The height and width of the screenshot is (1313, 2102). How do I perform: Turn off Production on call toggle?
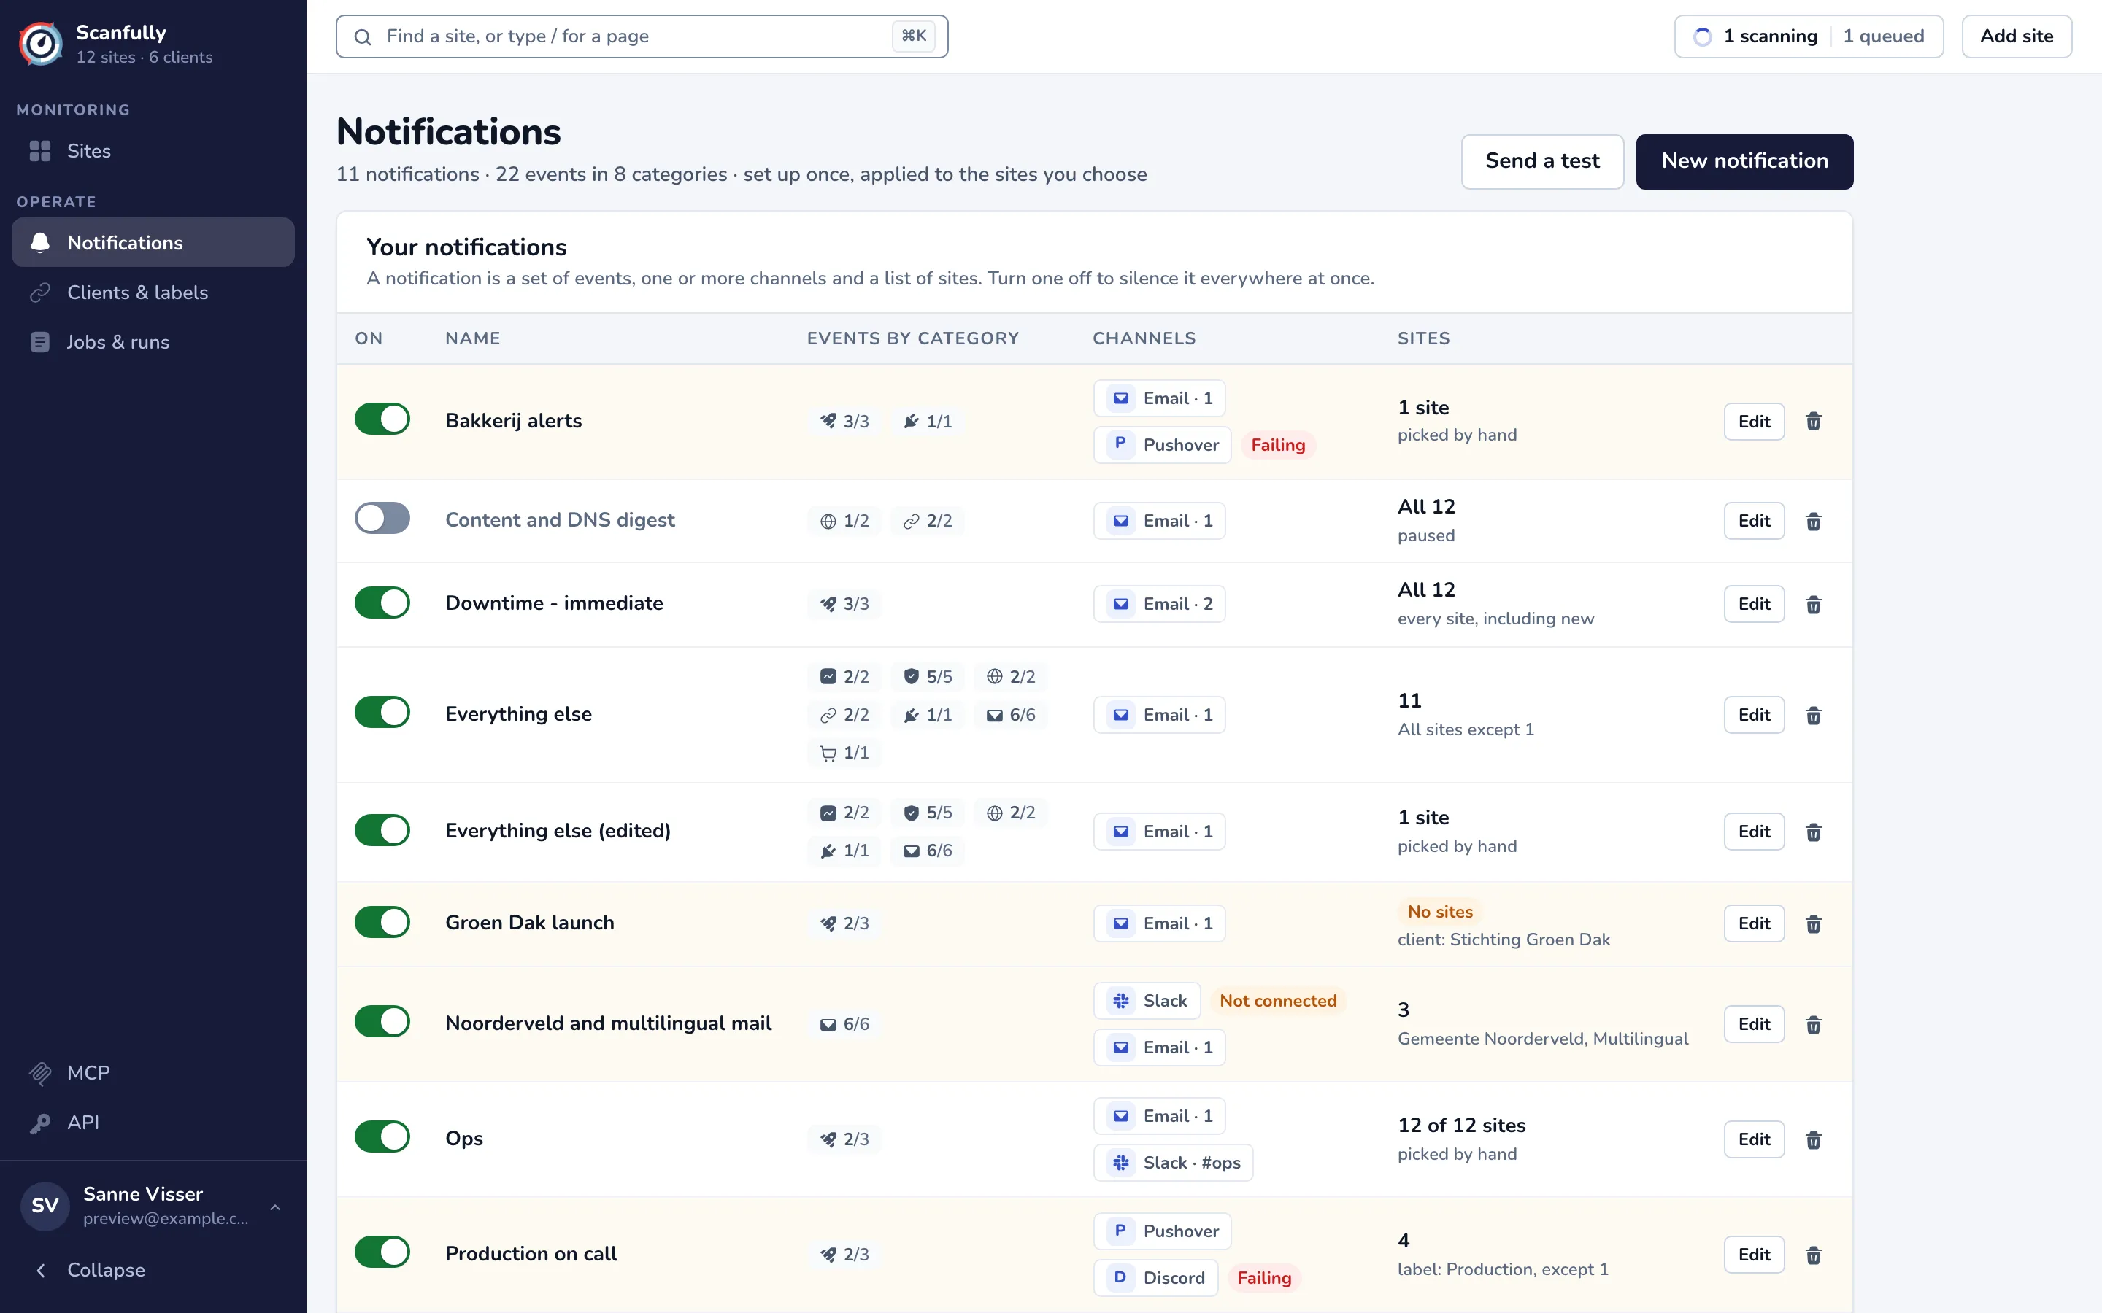point(382,1251)
